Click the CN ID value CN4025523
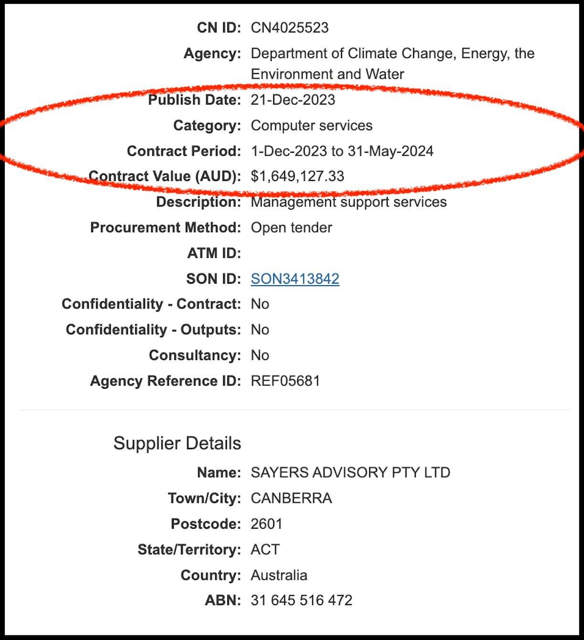584x640 pixels. click(289, 28)
